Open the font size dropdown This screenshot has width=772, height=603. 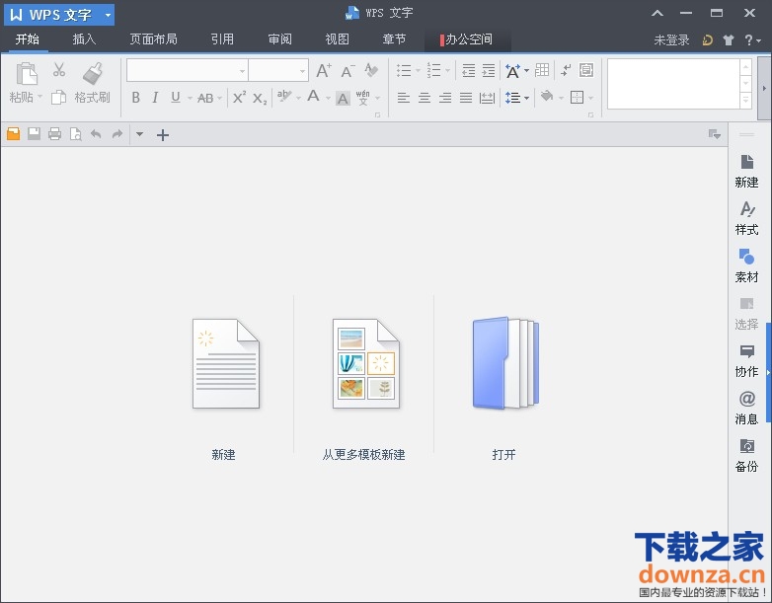(303, 71)
